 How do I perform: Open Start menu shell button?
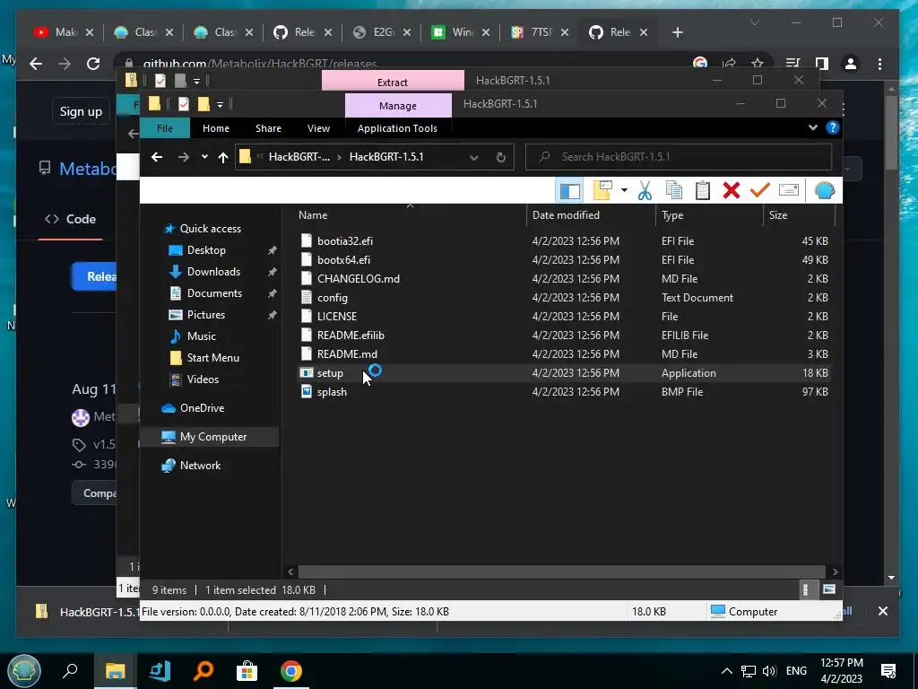[x=24, y=671]
